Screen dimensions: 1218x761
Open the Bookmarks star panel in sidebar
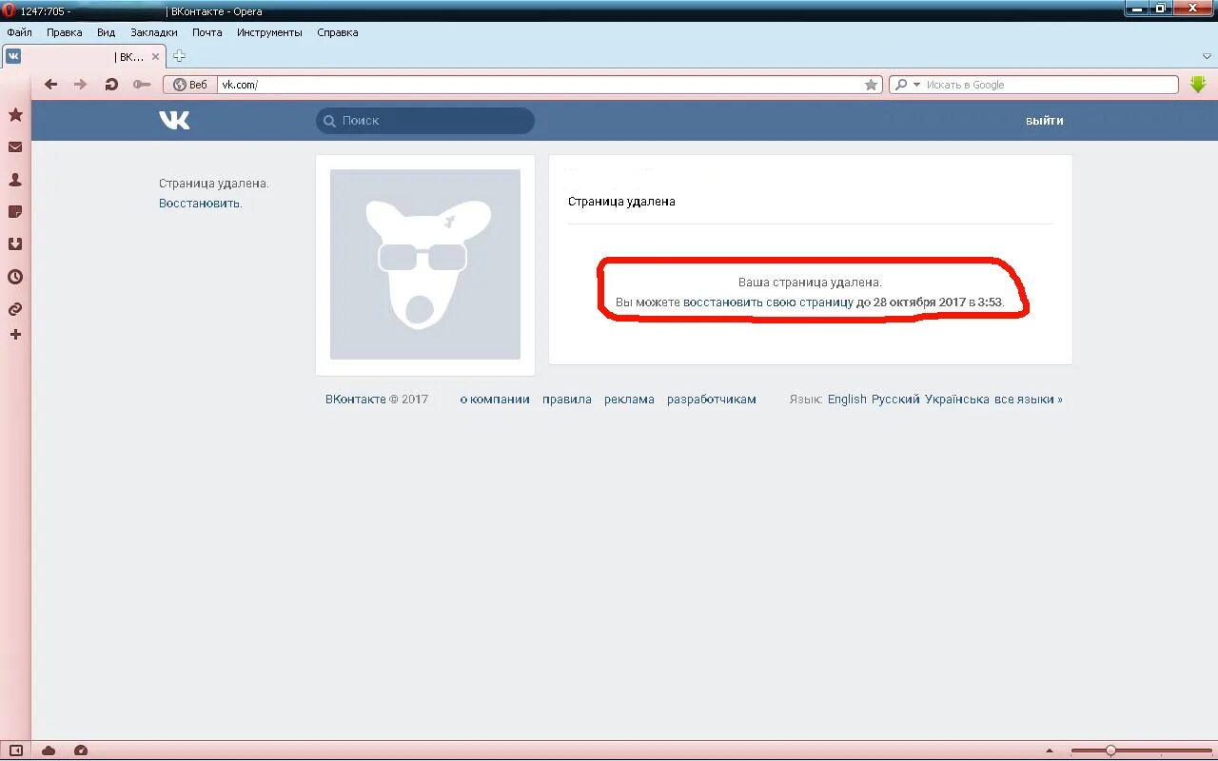[x=15, y=115]
